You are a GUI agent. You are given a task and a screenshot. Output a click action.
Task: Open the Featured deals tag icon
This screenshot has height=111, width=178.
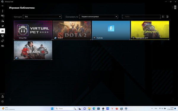pos(2,41)
